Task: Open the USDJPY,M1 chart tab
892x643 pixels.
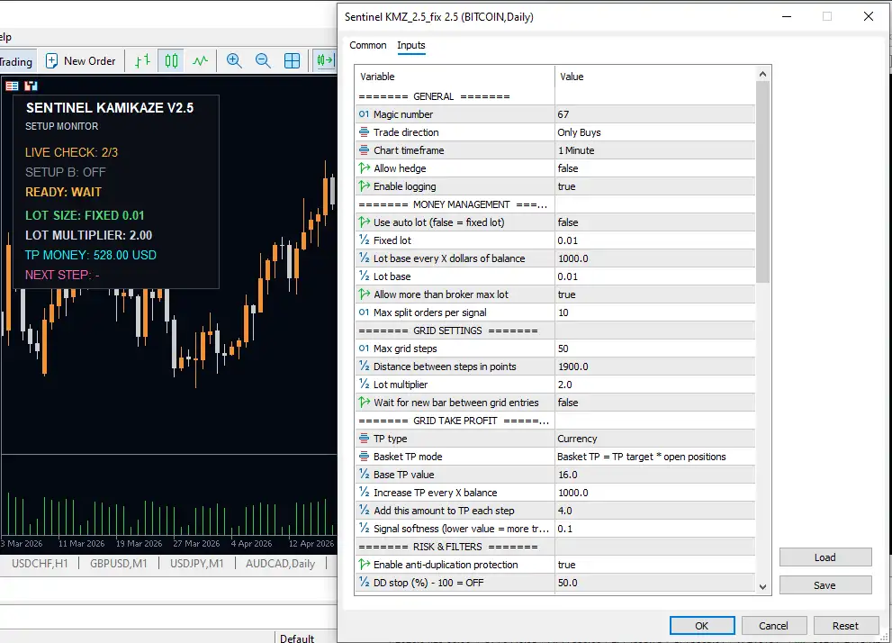Action: coord(197,564)
